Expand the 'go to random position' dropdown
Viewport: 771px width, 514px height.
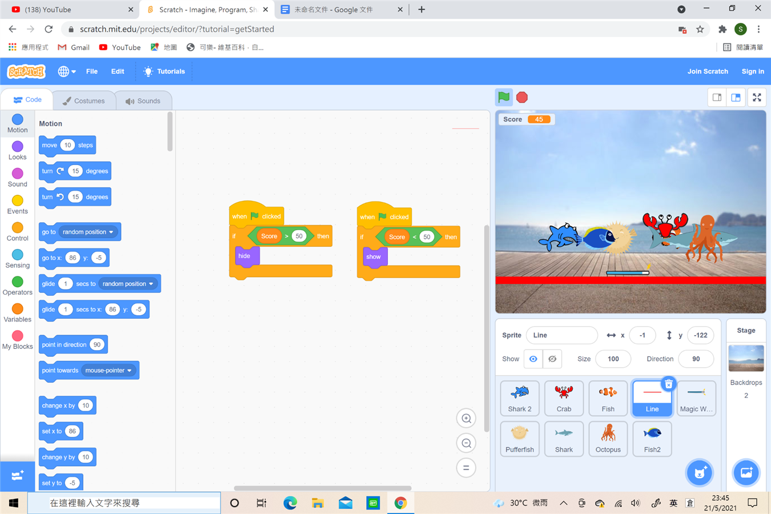point(111,232)
